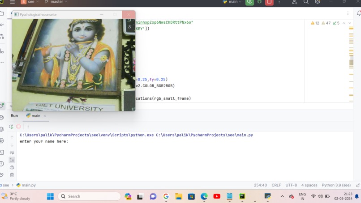Change the 4 spaces indent setting

pyautogui.click(x=309, y=185)
